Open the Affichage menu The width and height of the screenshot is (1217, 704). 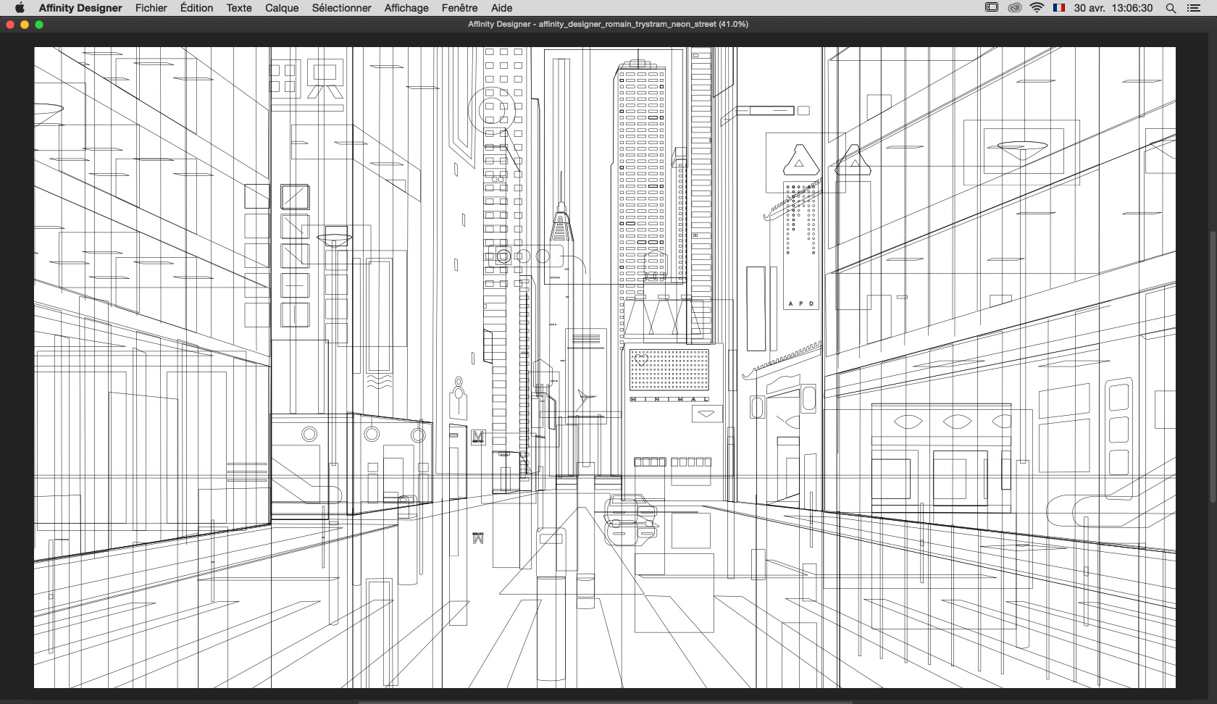[x=406, y=8]
